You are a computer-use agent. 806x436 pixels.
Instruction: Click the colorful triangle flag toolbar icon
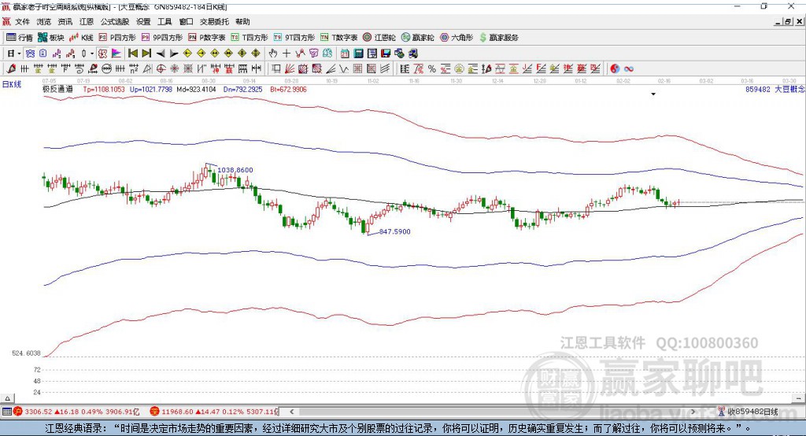116,54
